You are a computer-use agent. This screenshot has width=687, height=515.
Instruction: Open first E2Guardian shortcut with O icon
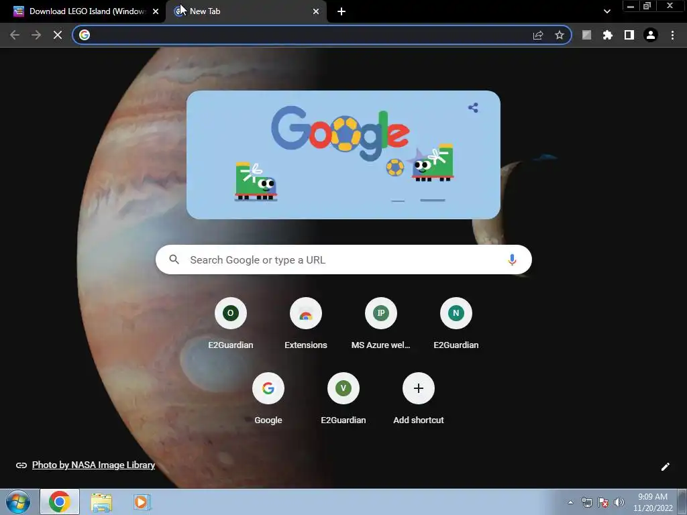(231, 324)
